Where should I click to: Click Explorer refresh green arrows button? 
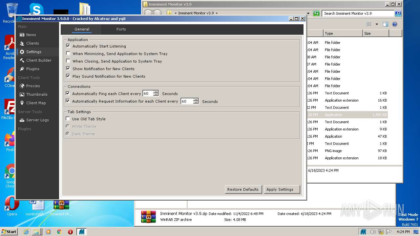click(316, 13)
